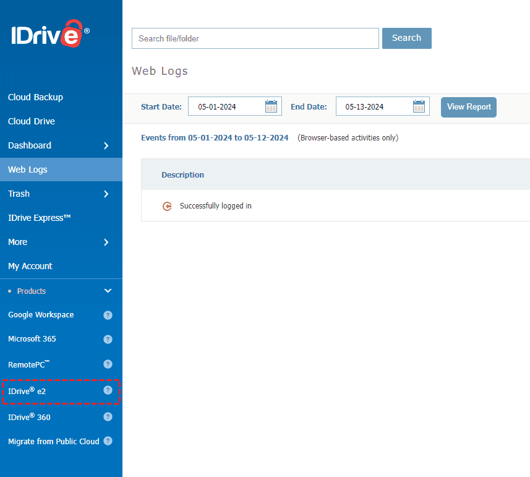This screenshot has width=530, height=477.
Task: Click the login event icon in the log row
Action: (x=167, y=206)
